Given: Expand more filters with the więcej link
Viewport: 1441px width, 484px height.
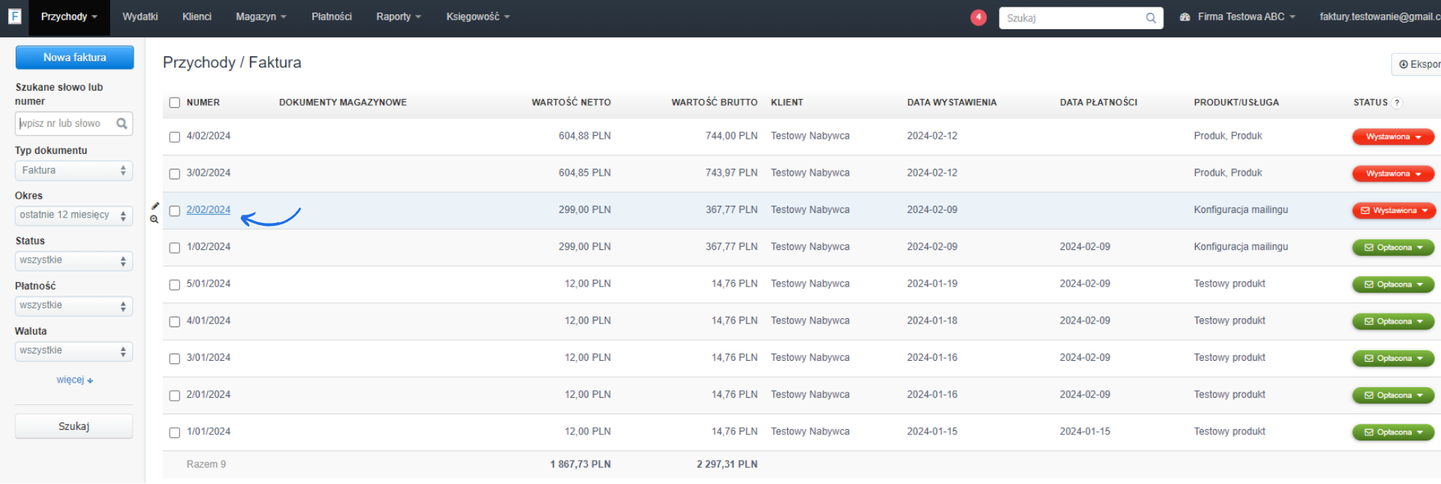Looking at the screenshot, I should pyautogui.click(x=74, y=380).
